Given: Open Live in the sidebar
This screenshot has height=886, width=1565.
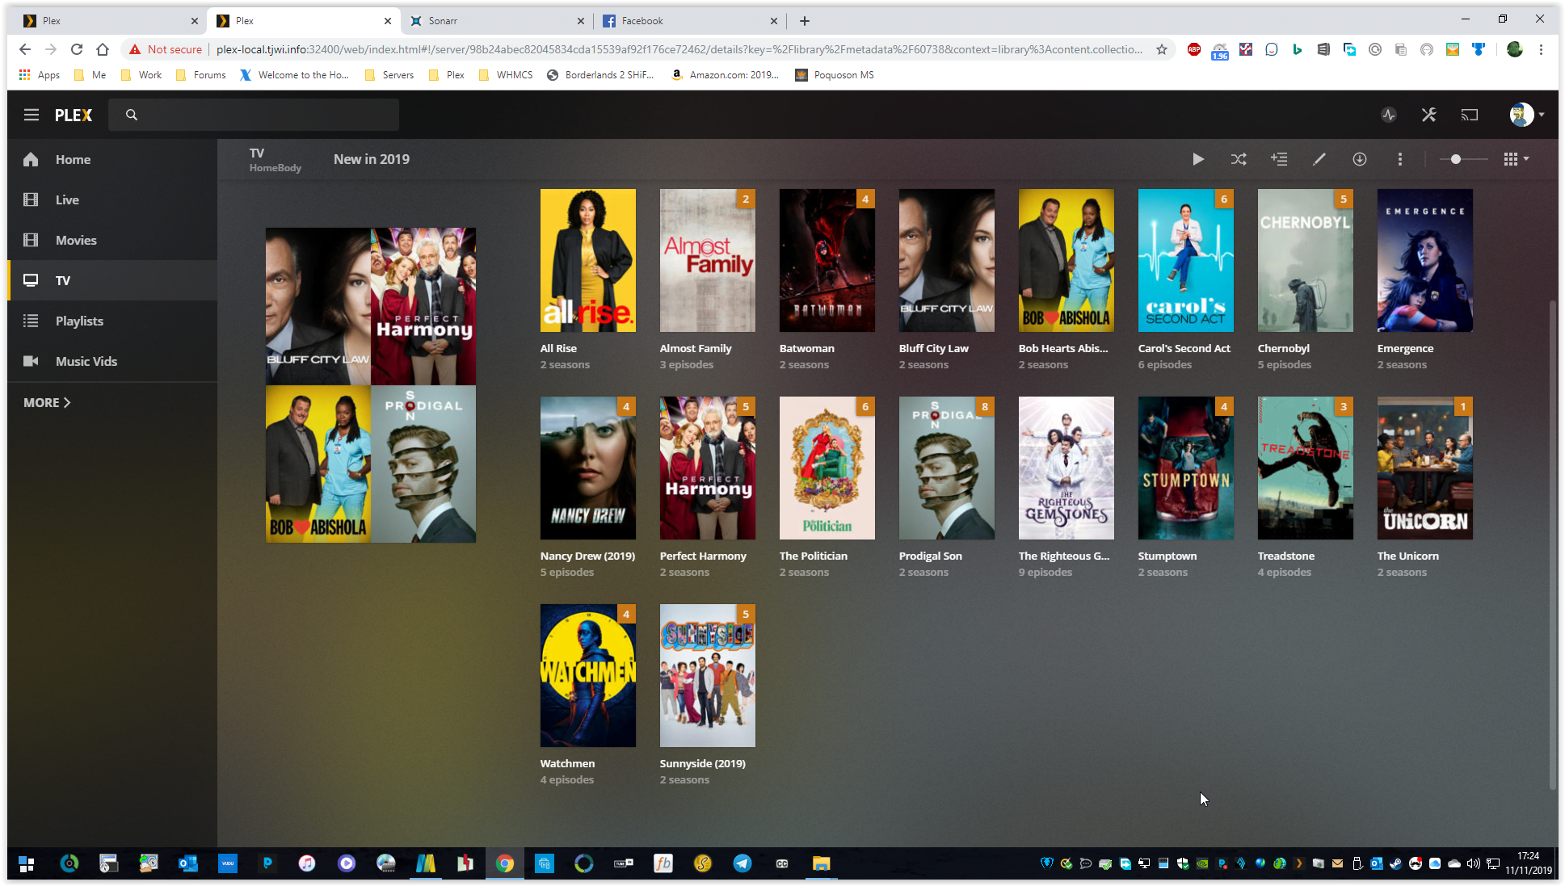Looking at the screenshot, I should click(112, 199).
